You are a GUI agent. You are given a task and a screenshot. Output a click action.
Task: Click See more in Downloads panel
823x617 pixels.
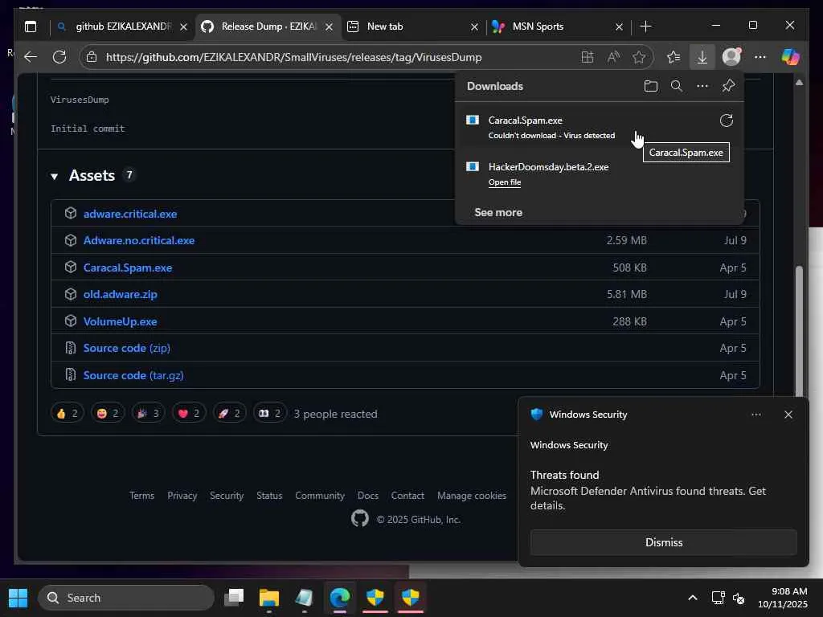pyautogui.click(x=498, y=212)
